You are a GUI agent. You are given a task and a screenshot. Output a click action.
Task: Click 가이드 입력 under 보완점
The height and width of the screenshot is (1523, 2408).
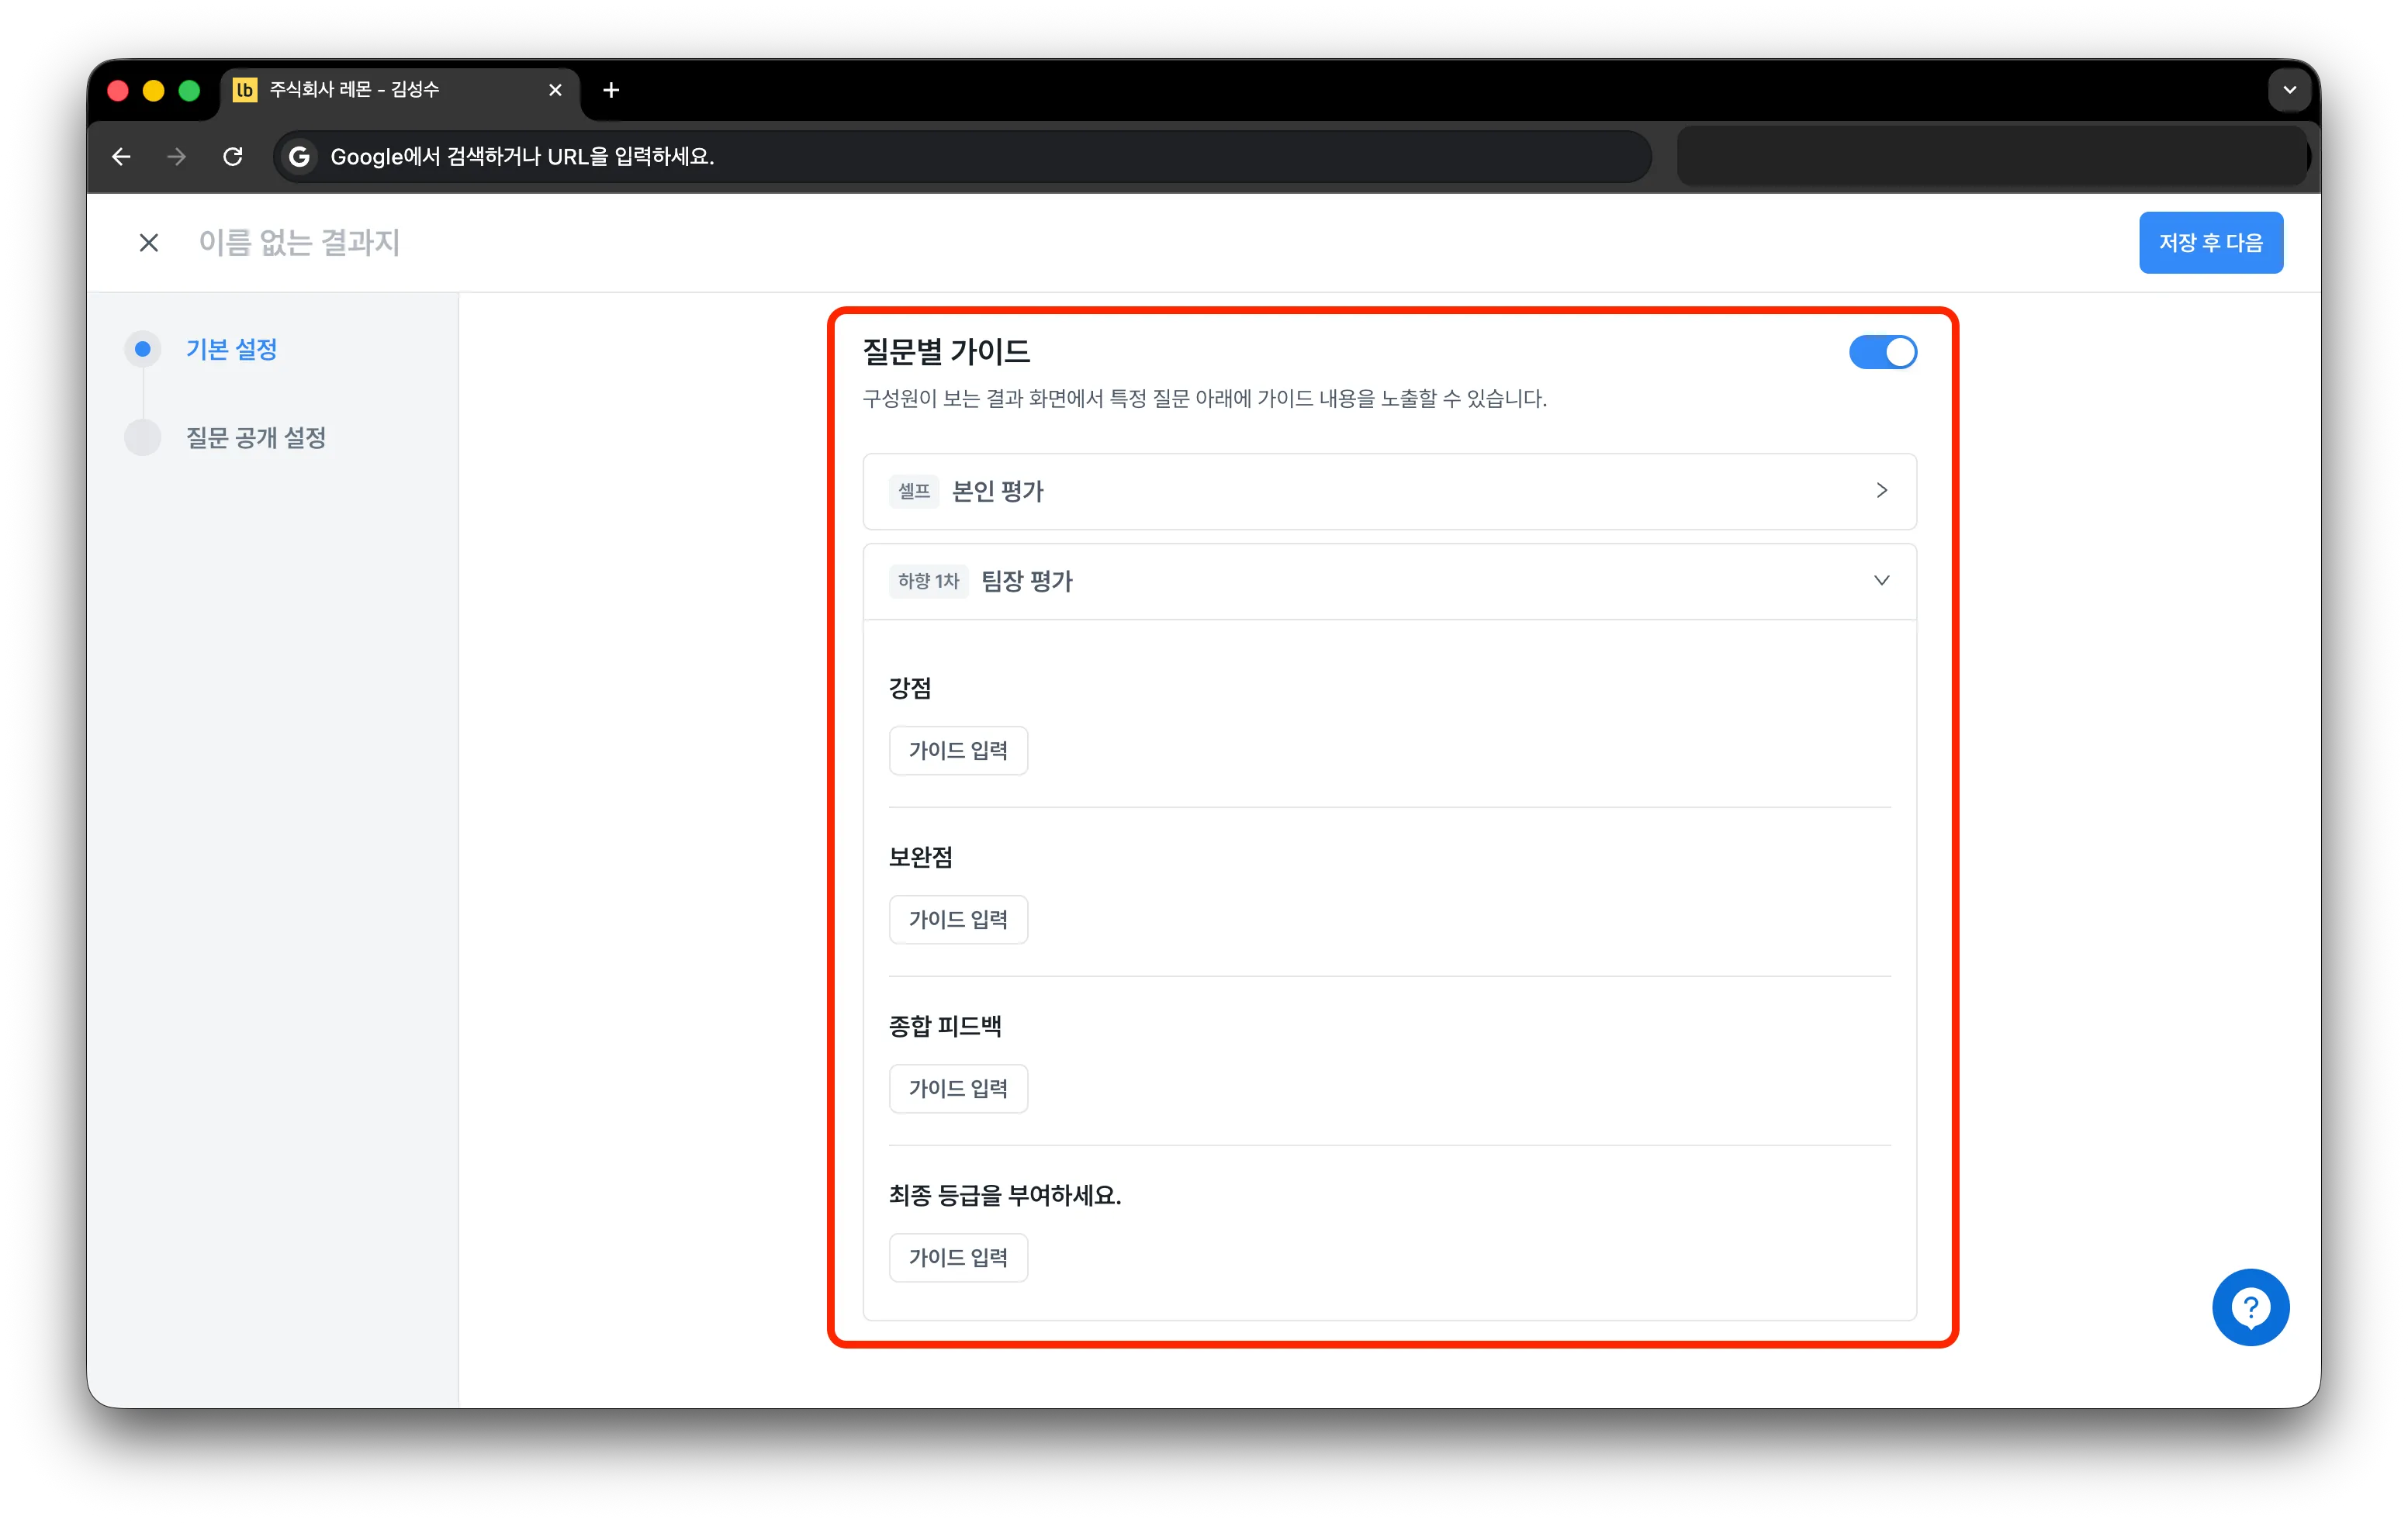coord(958,920)
